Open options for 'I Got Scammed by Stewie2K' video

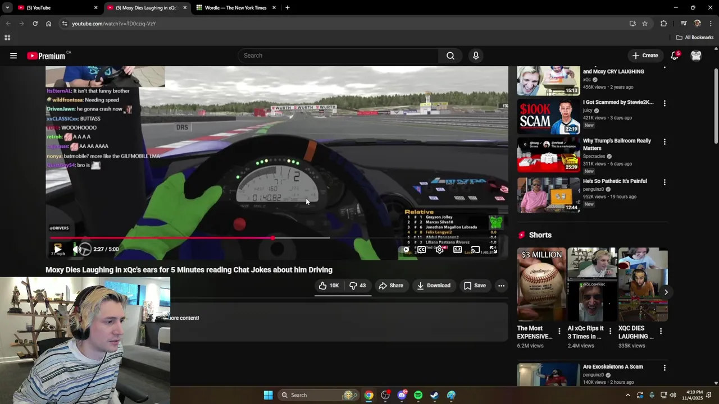coord(665,103)
